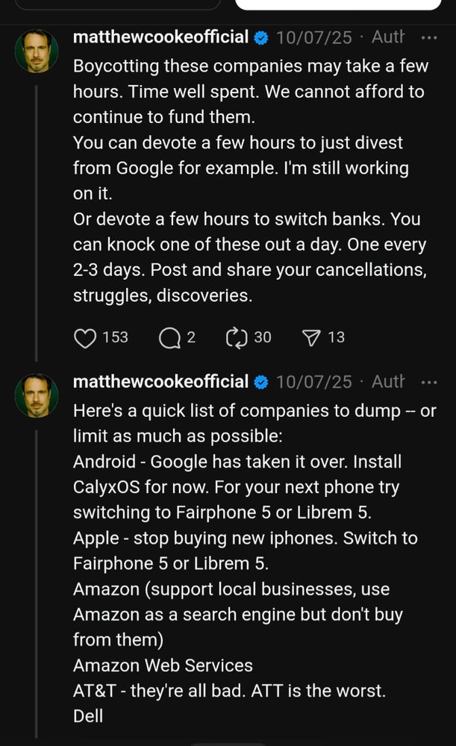Toggle like on the first post's heart
456x746 pixels.
[84, 338]
